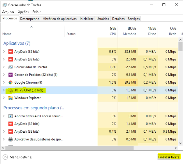This screenshot has height=165, width=183.
Task: Expand the Gestor de Pedidos (3) group
Action: [x=4, y=74]
